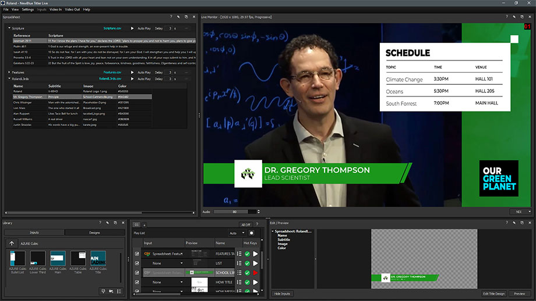The width and height of the screenshot is (536, 301).
Task: Collapse the Scripture spreadsheet section
Action: 9,28
